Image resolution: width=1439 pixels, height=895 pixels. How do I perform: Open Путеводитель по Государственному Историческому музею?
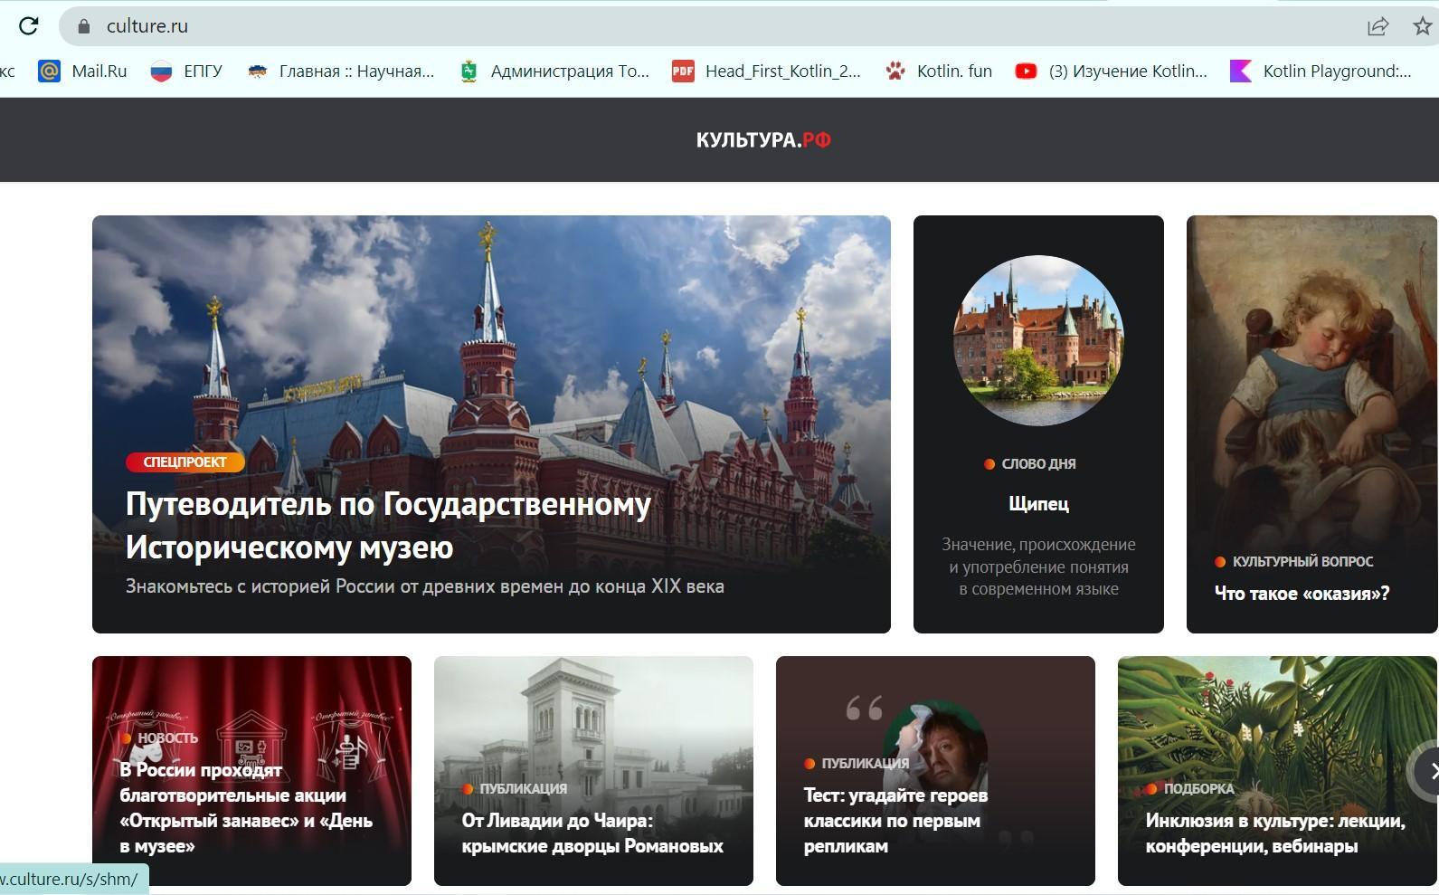tap(388, 525)
